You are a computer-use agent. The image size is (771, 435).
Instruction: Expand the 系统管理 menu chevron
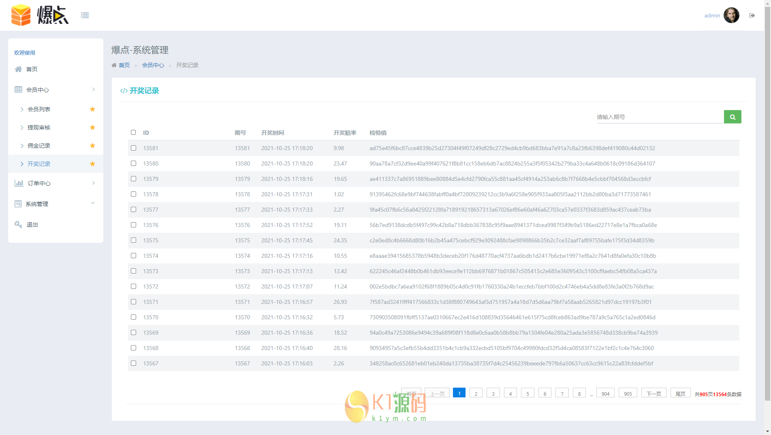[93, 203]
